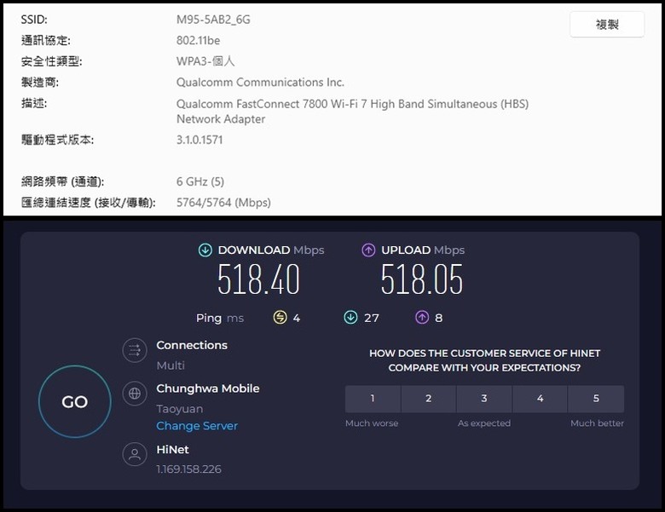Click the Chunghwa Mobile server name
Viewport: 665px width, 512px height.
tap(207, 388)
